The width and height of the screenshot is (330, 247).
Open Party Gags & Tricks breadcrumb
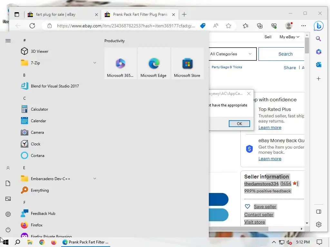(x=227, y=67)
